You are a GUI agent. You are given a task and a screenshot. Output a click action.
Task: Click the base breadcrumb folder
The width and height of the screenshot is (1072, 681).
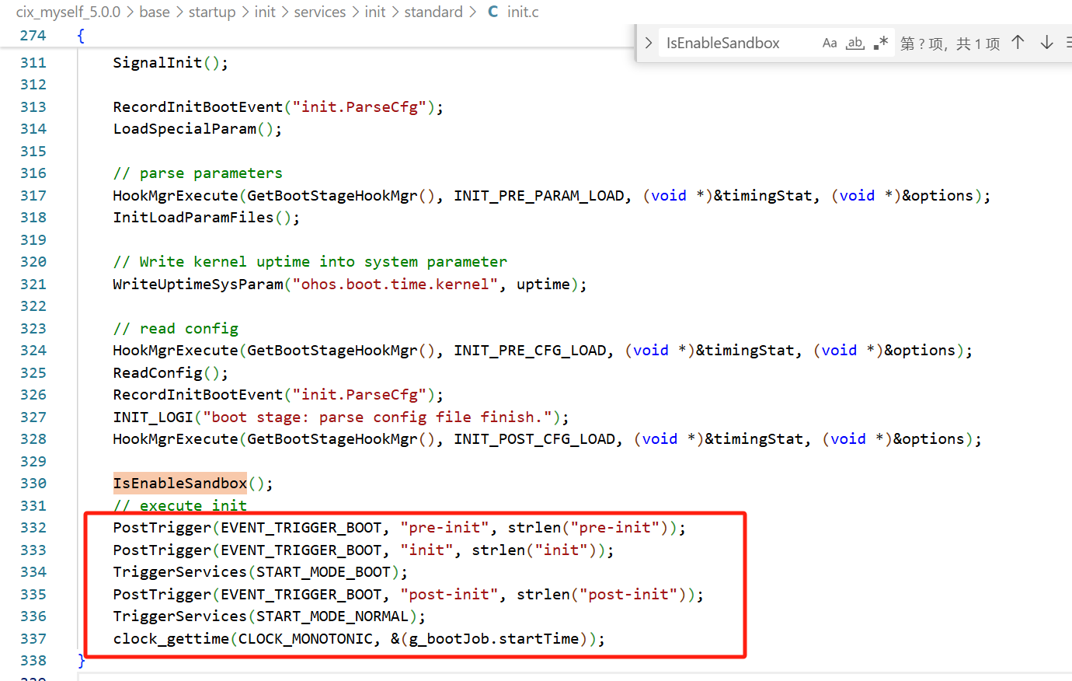155,12
